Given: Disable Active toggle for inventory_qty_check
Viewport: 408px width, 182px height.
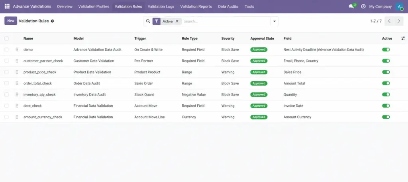Looking at the screenshot, I should pos(386,95).
